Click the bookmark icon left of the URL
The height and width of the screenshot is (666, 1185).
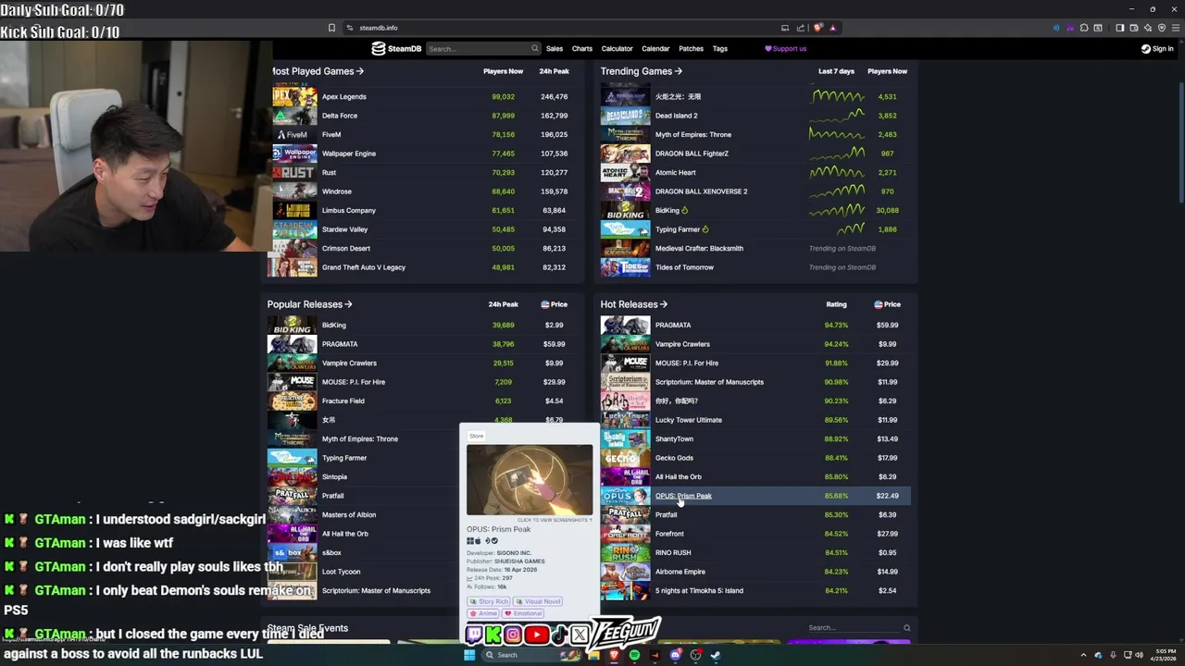pyautogui.click(x=331, y=28)
